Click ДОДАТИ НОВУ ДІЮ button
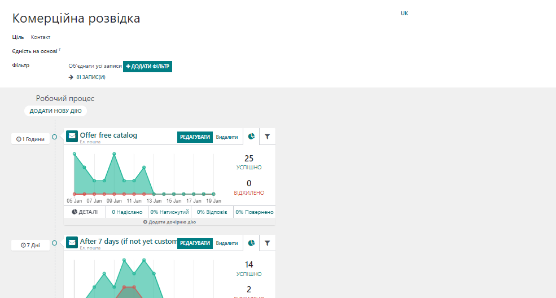This screenshot has width=556, height=298. [x=55, y=111]
